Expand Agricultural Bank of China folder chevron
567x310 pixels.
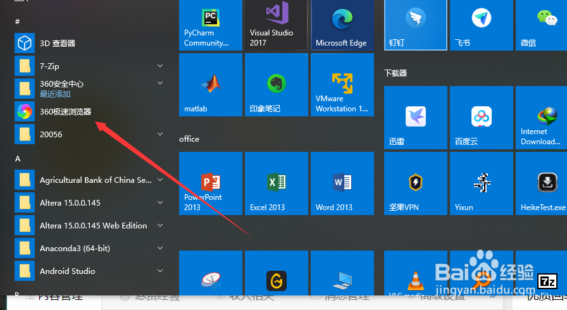(x=160, y=180)
